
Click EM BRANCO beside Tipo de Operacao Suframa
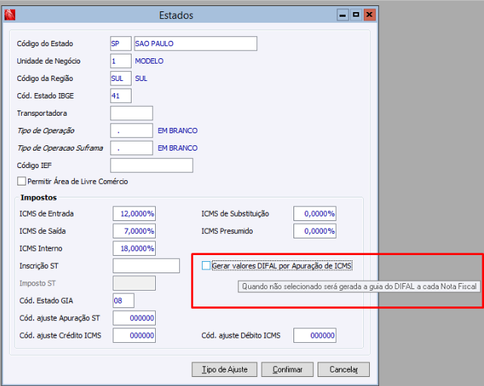tap(178, 148)
